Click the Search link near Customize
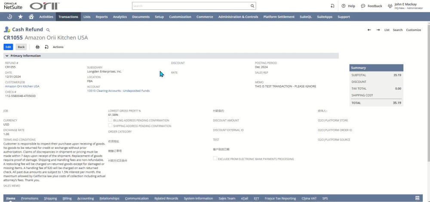This screenshot has width=430, height=202. point(398,30)
